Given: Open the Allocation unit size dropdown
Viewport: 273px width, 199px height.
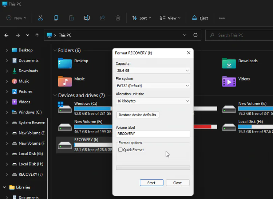Looking at the screenshot, I should (153, 101).
